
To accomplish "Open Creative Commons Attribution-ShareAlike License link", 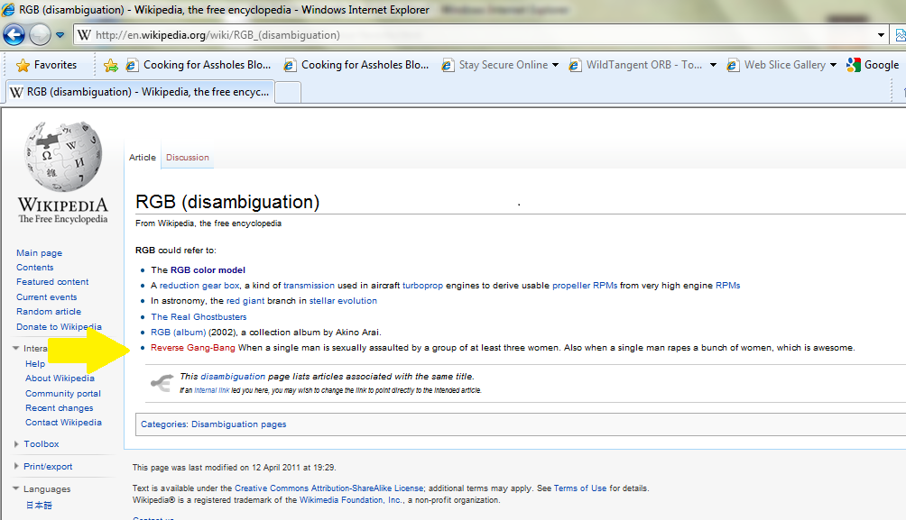I will click(328, 488).
